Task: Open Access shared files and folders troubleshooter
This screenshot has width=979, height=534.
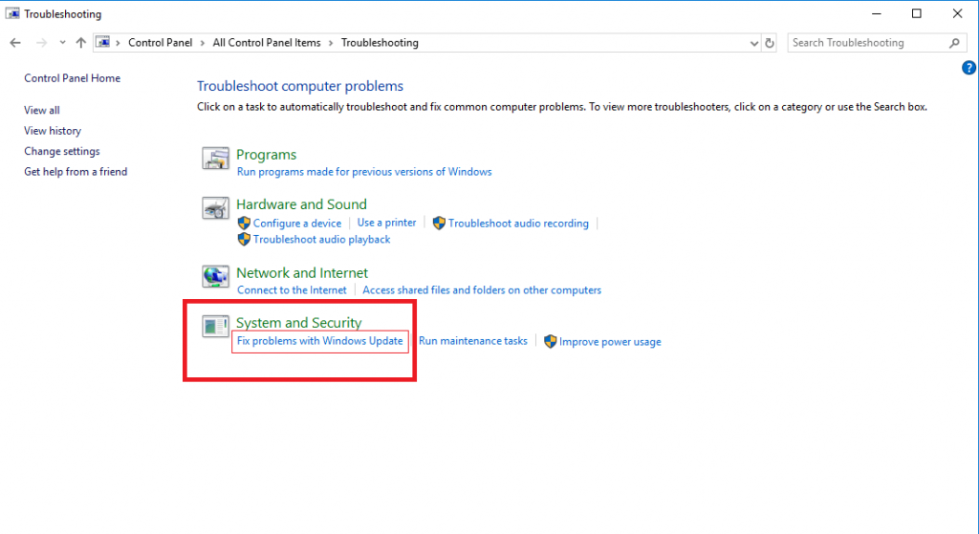Action: click(x=482, y=290)
